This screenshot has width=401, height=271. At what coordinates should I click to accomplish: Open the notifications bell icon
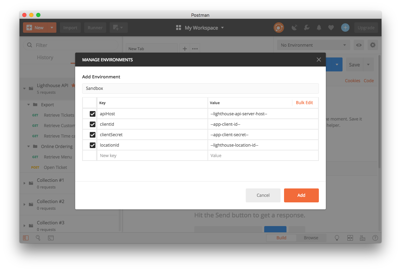pos(319,28)
